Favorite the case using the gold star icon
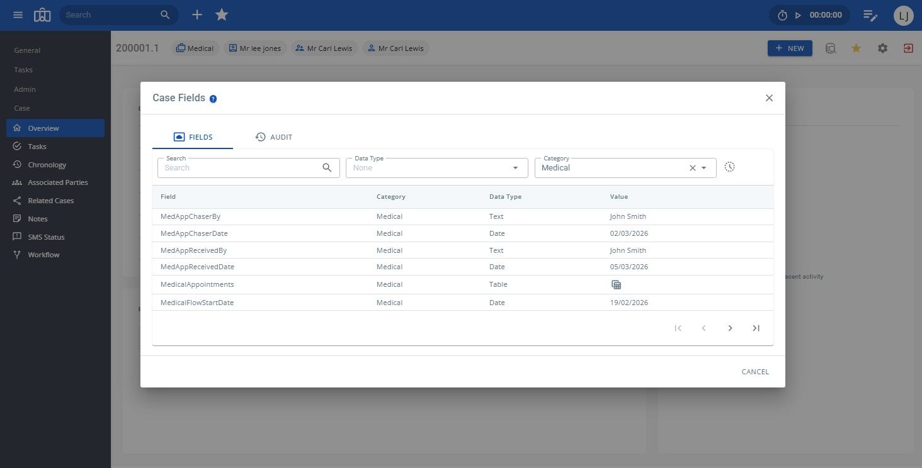This screenshot has width=922, height=468. tap(856, 48)
